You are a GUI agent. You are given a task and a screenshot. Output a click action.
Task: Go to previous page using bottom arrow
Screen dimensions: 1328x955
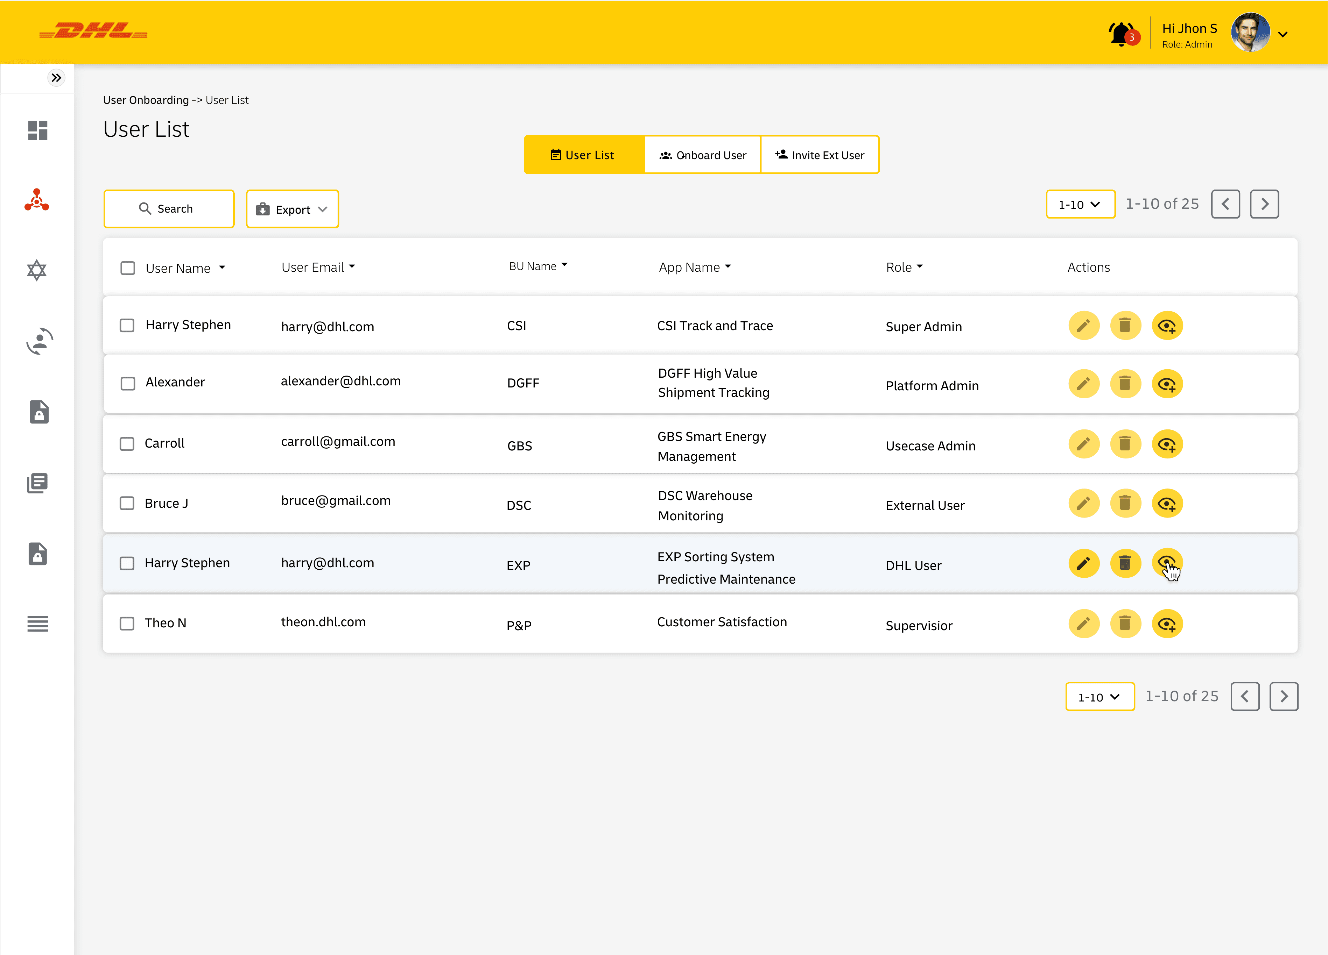1245,696
